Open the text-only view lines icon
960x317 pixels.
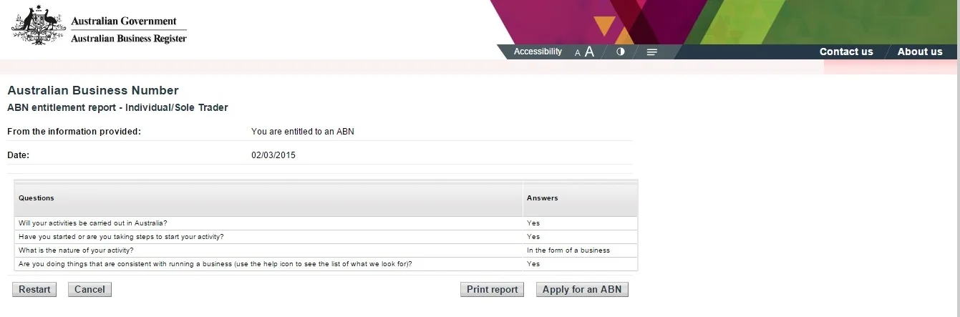click(651, 52)
